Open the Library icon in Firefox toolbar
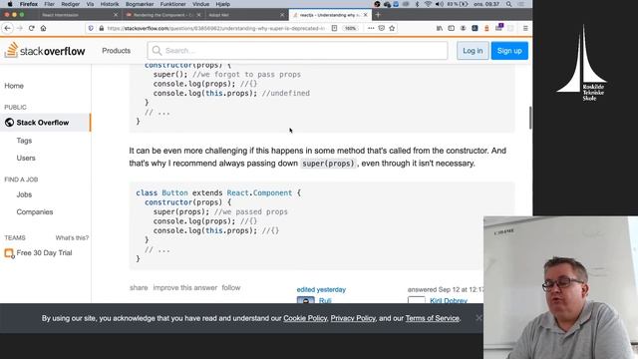The image size is (638, 359). (440, 28)
